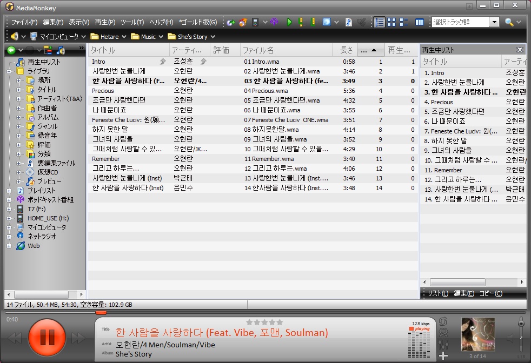Click the green Play toolbar icon
Image resolution: width=531 pixels, height=363 pixels.
[x=289, y=22]
